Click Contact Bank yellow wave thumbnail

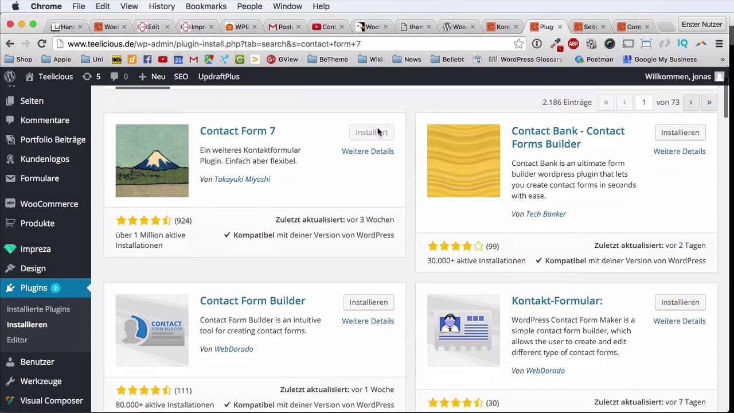pyautogui.click(x=463, y=161)
